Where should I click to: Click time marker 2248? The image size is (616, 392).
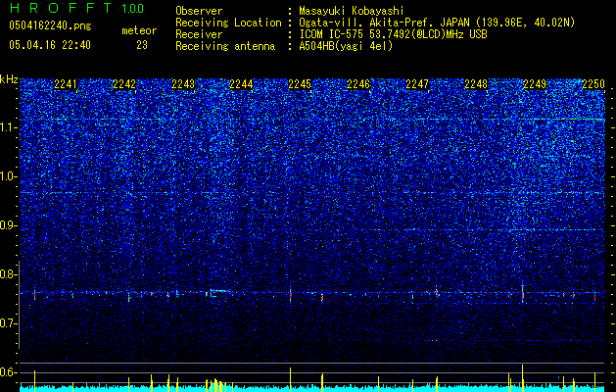point(476,84)
